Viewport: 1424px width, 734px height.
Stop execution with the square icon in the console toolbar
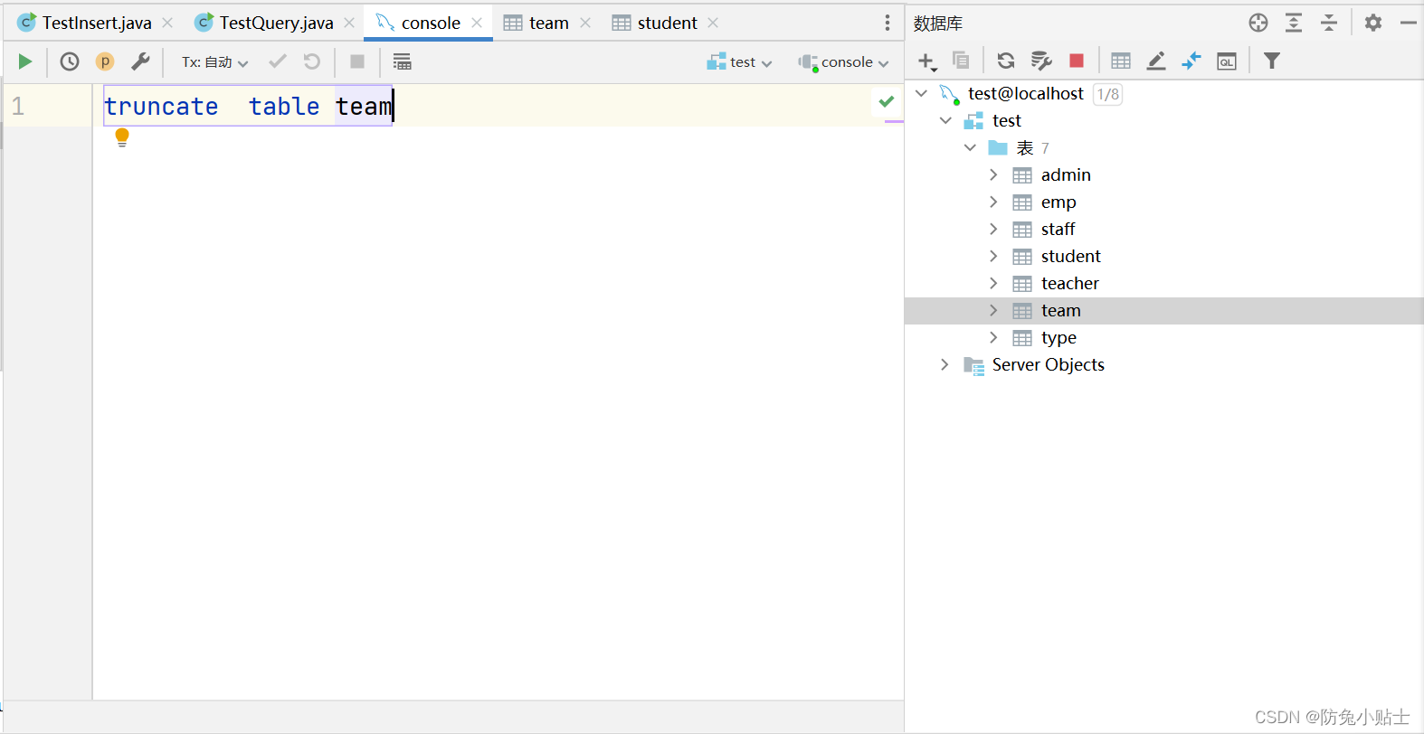357,61
